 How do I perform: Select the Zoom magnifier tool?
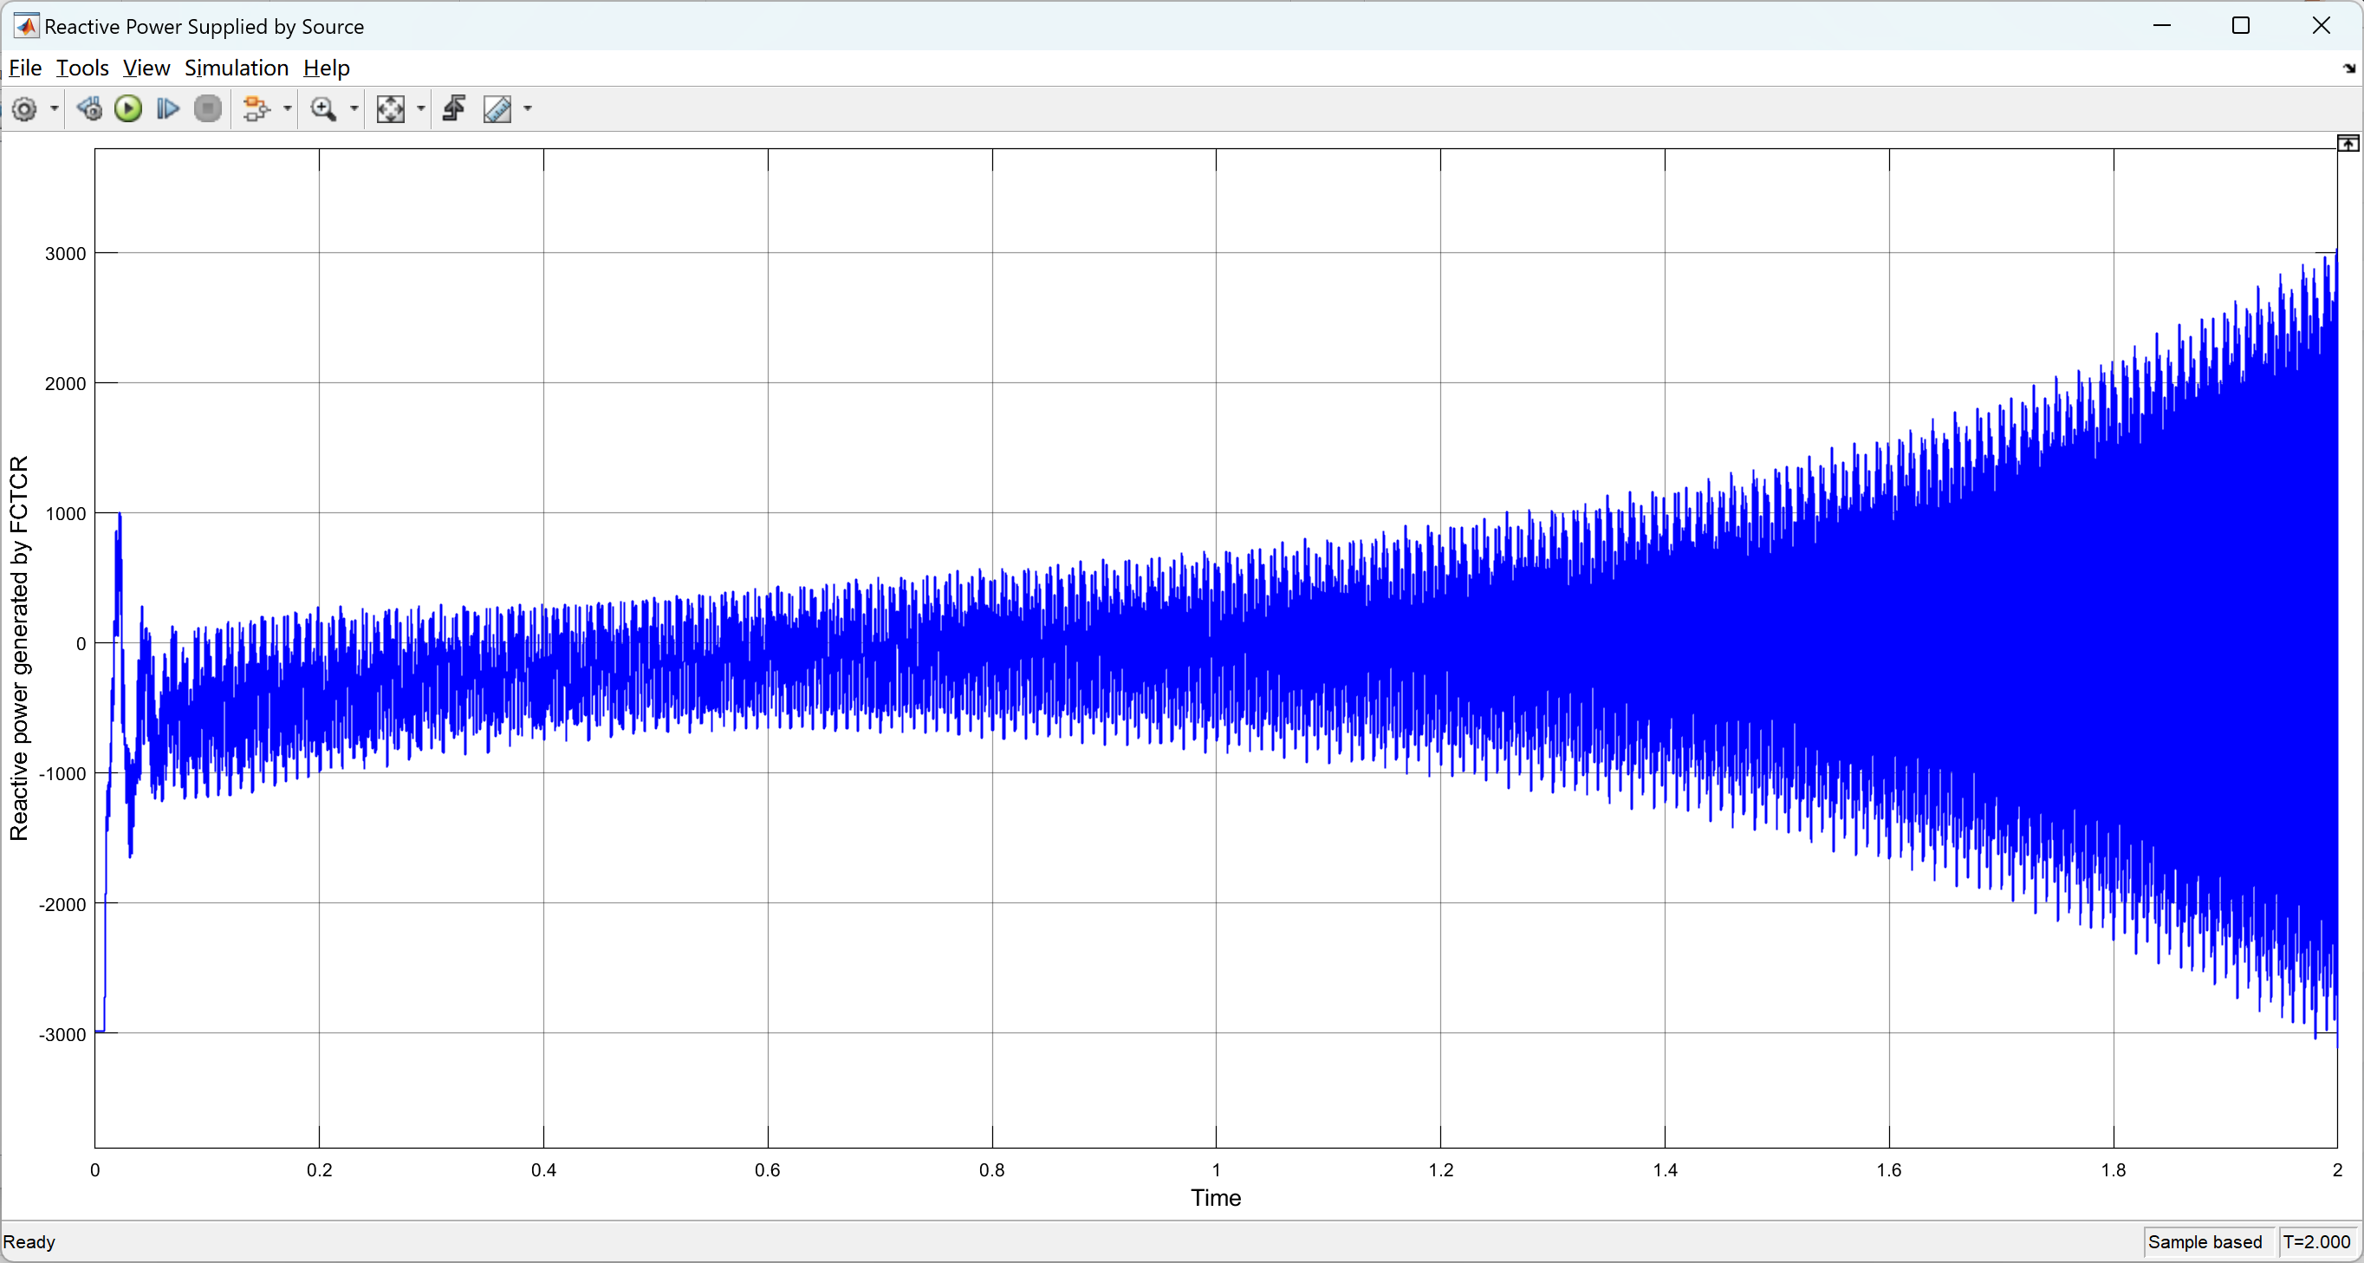click(x=323, y=109)
